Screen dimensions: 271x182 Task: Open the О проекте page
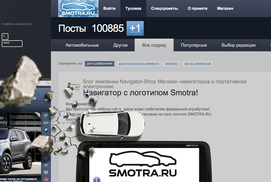(x=198, y=8)
